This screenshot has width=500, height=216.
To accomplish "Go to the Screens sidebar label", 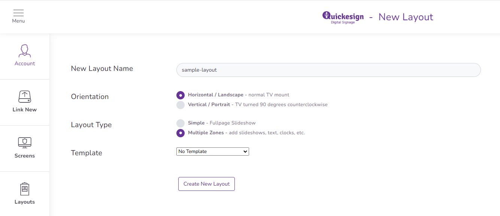I will click(x=25, y=156).
